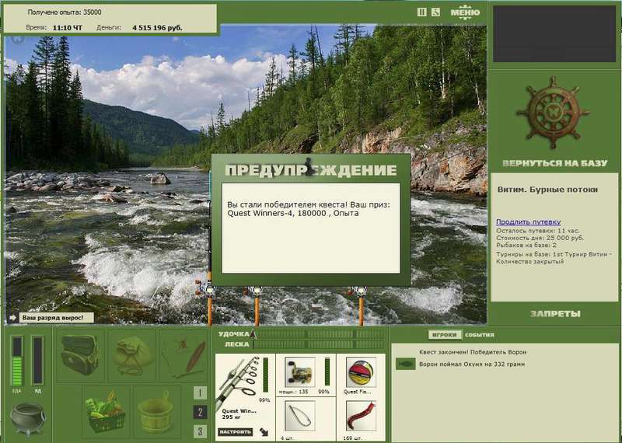
Task: Click the cooking cauldron icon
Action: pyautogui.click(x=27, y=418)
